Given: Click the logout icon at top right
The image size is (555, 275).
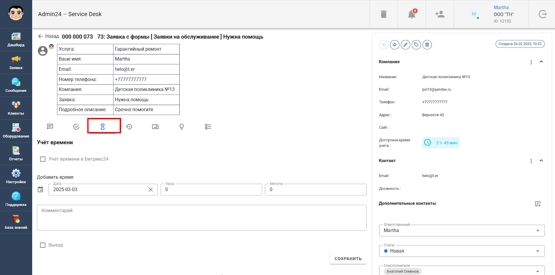Looking at the screenshot, I should point(543,14).
